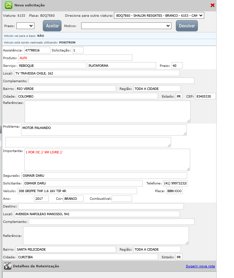The height and width of the screenshot is (278, 234).
Task: Click the PLATAFORMA service field
Action: [122, 65]
